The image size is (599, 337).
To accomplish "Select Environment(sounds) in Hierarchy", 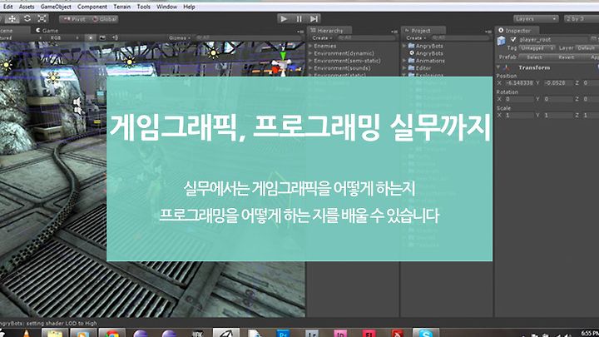I will [x=342, y=68].
